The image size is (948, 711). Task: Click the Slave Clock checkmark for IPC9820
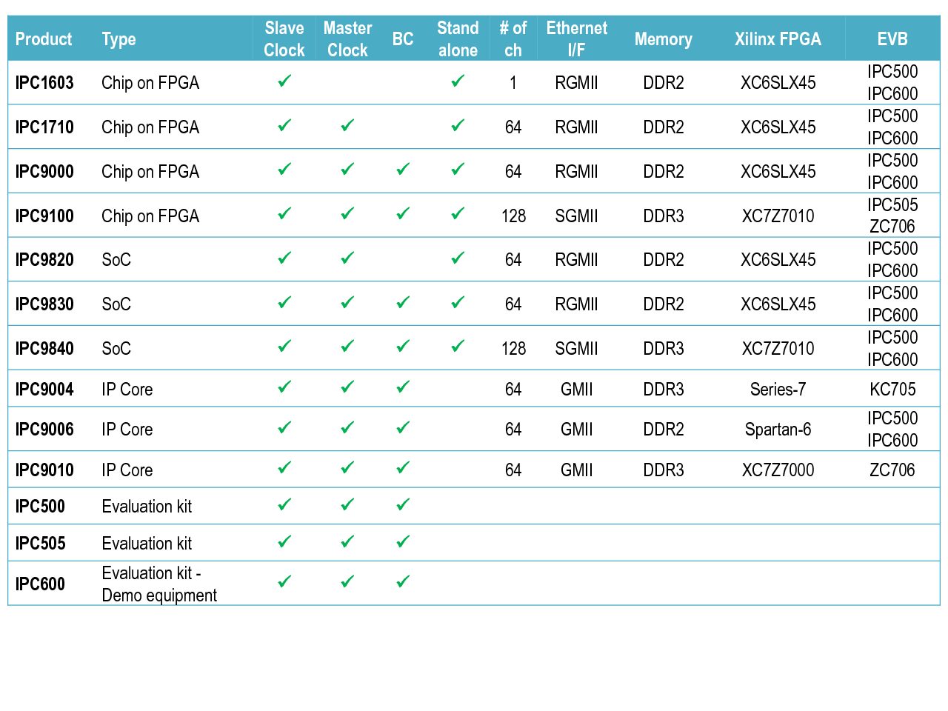(x=284, y=258)
